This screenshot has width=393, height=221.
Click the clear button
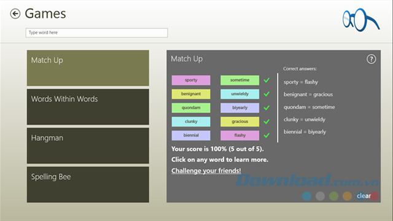click(364, 196)
